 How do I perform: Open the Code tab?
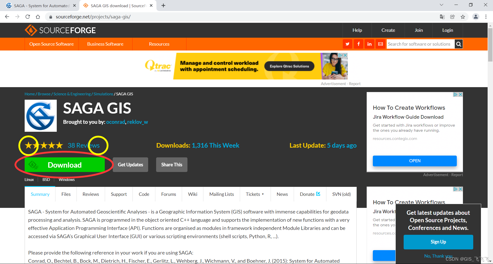(x=144, y=194)
